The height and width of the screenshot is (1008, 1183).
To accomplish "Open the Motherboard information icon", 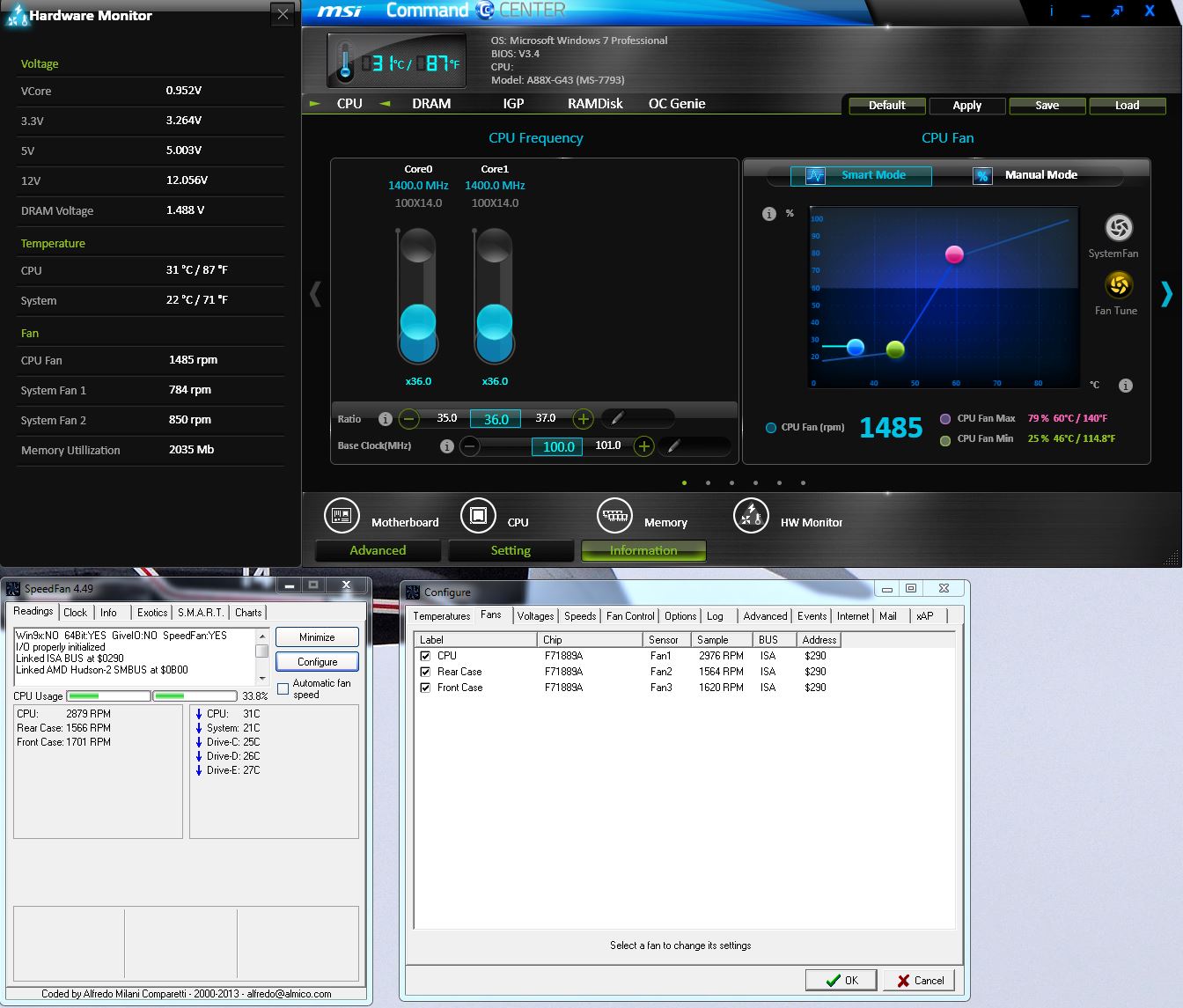I will point(342,516).
